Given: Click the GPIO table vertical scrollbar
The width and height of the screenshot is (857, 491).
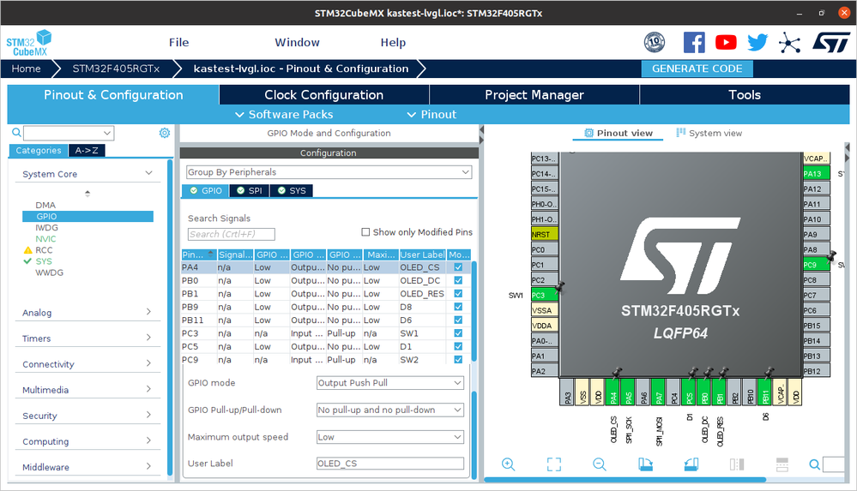Looking at the screenshot, I should tap(474, 311).
